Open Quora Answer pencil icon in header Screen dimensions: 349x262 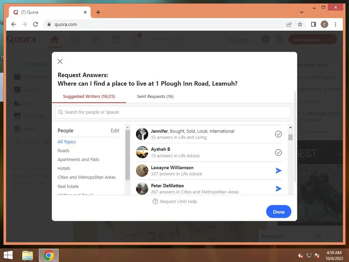point(95,40)
